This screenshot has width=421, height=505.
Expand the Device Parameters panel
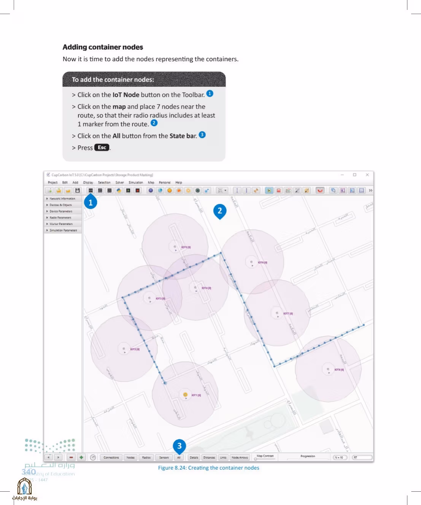coord(63,211)
